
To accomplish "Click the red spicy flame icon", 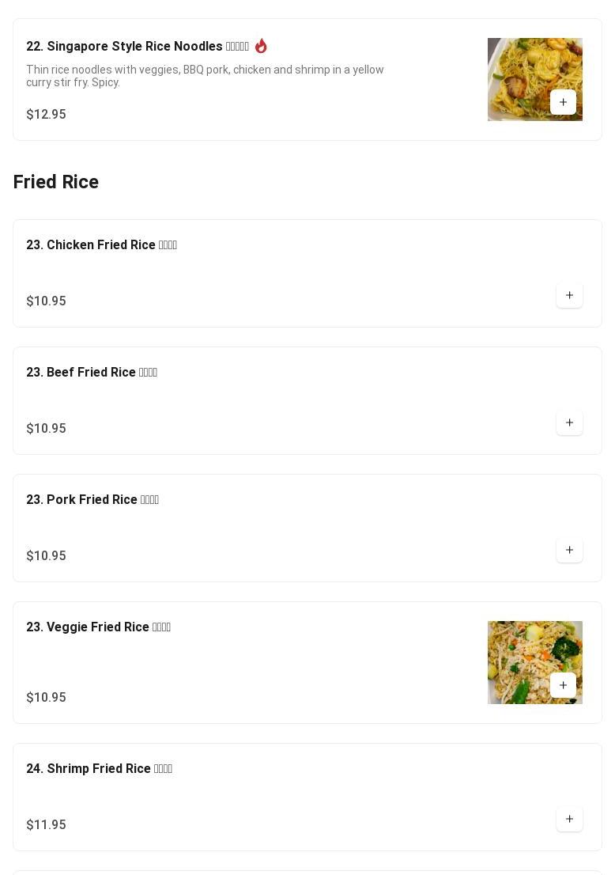I will click(261, 46).
